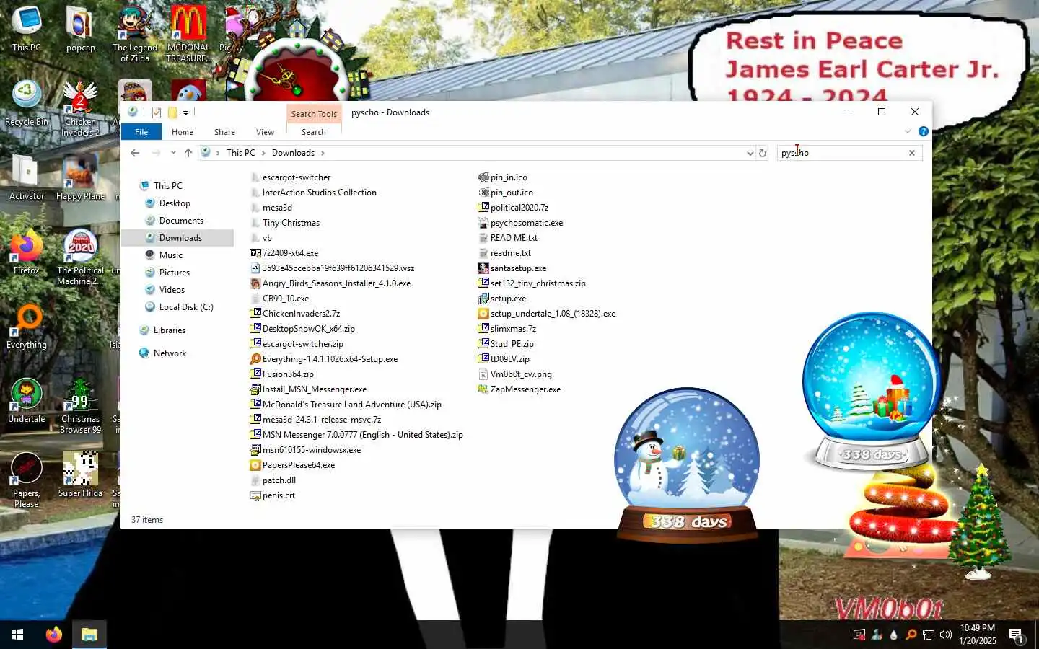Click This PC in address bar path
The width and height of the screenshot is (1039, 649).
click(x=240, y=153)
